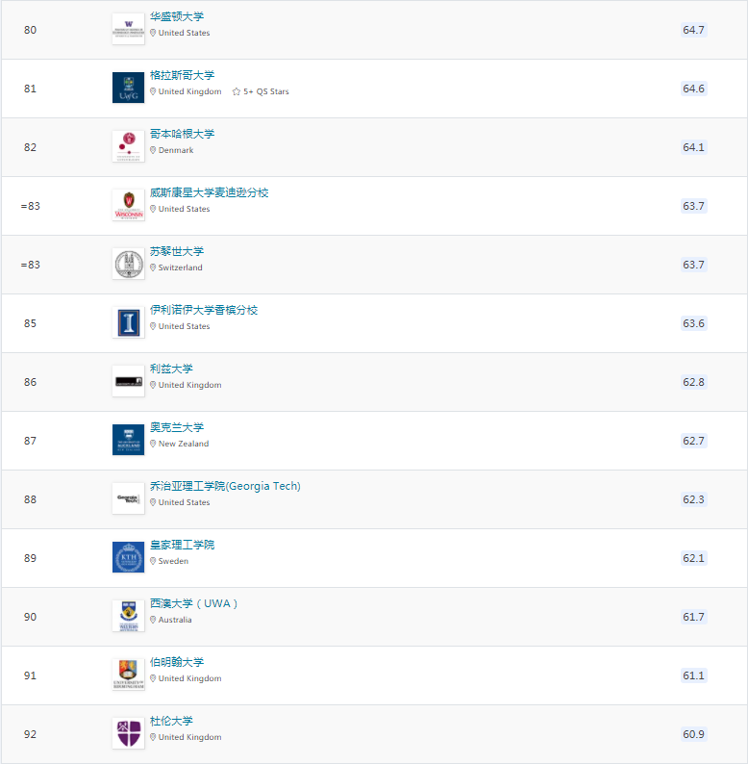Click the score 62.7 badge

pos(693,441)
